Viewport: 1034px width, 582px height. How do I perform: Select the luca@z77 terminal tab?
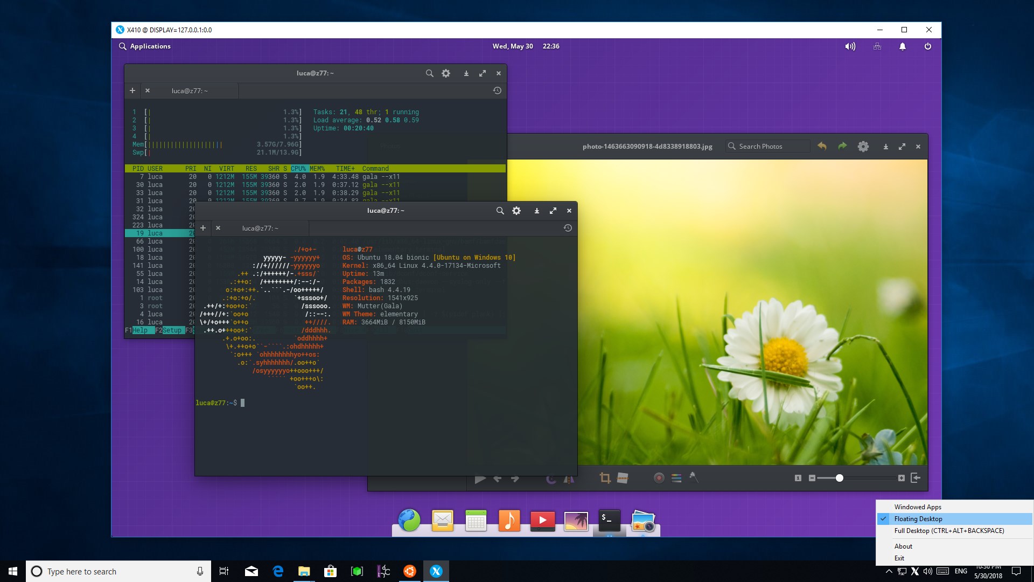pyautogui.click(x=260, y=228)
